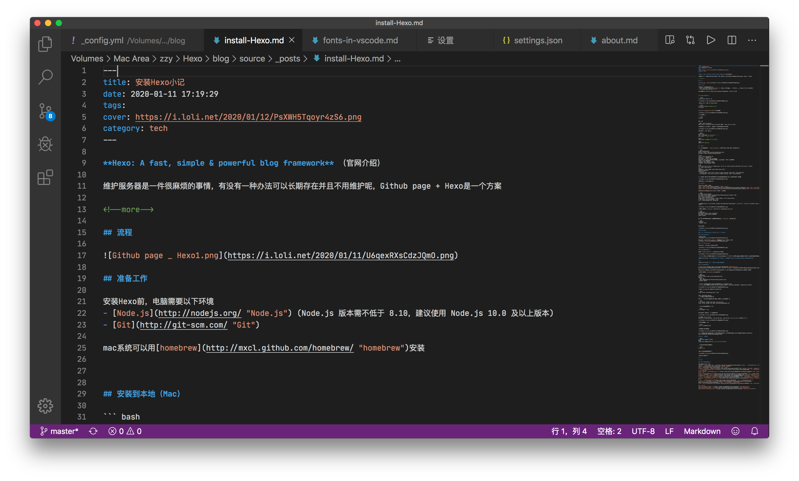Open the Explorer view in activity bar

click(x=45, y=44)
